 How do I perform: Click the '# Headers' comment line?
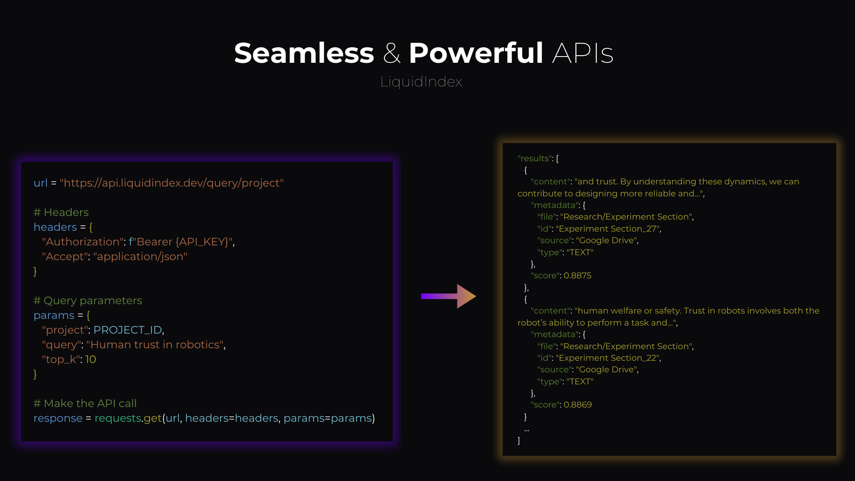click(61, 212)
